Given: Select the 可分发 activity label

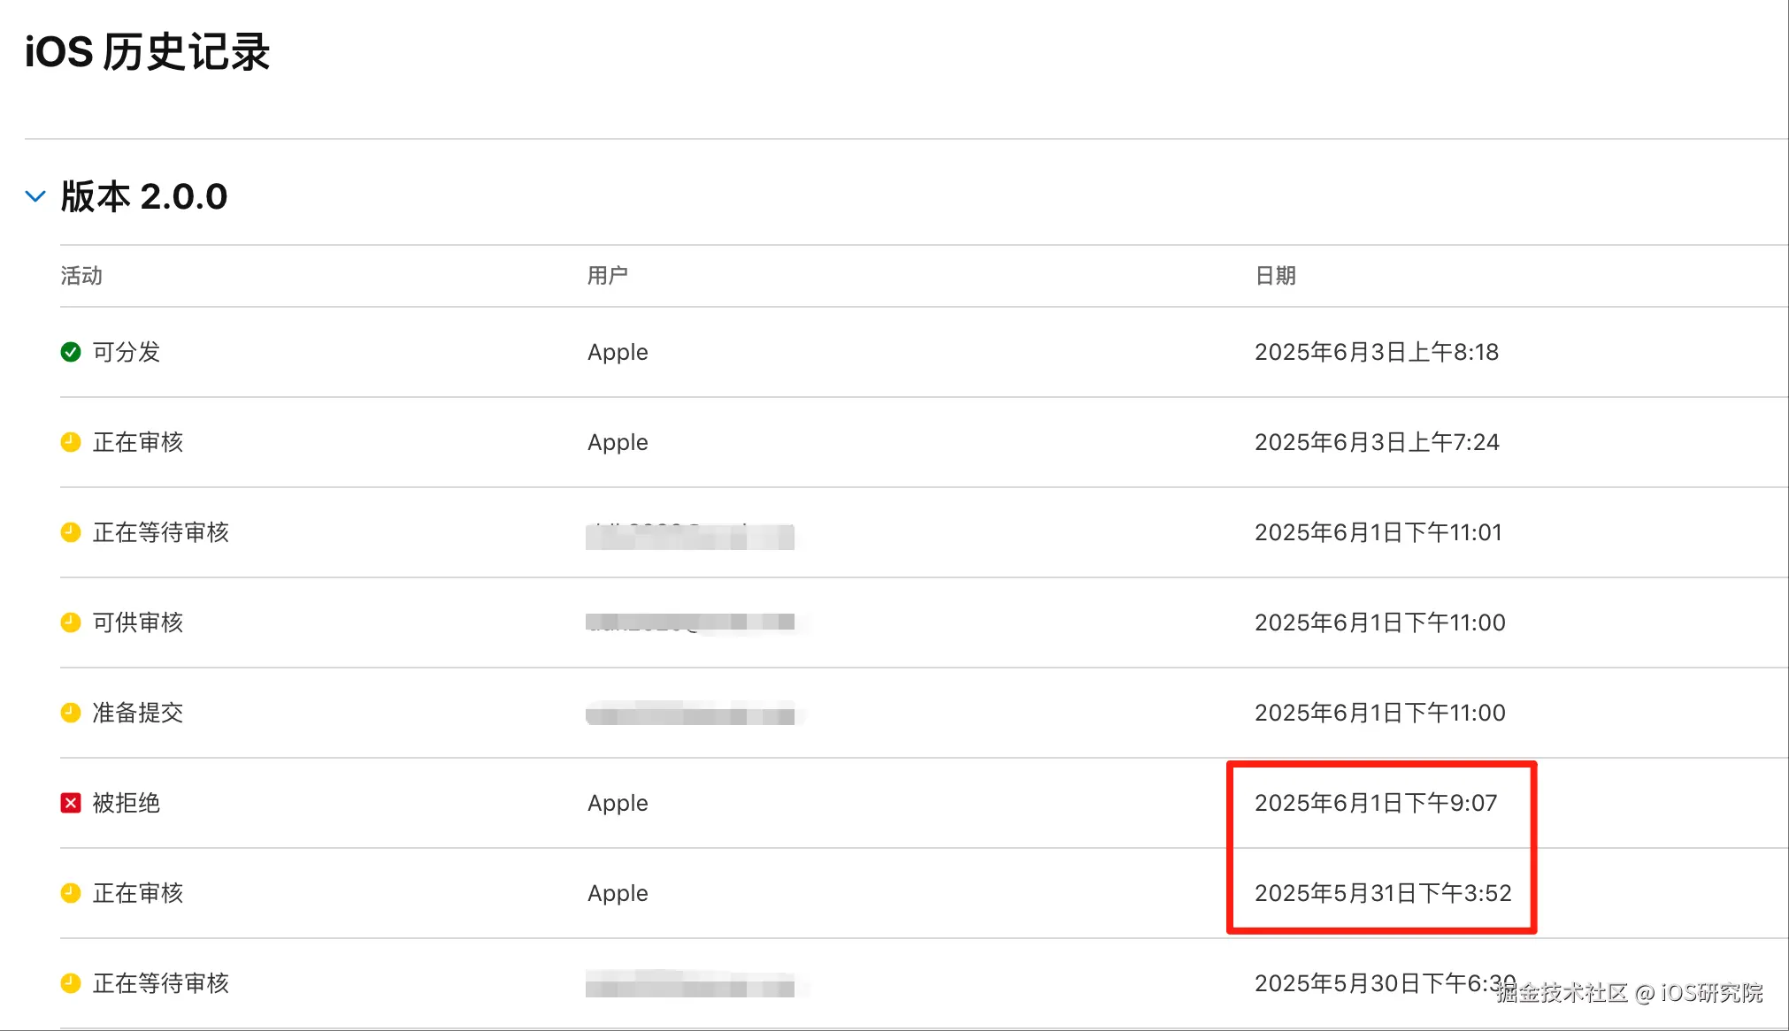Looking at the screenshot, I should coord(127,352).
